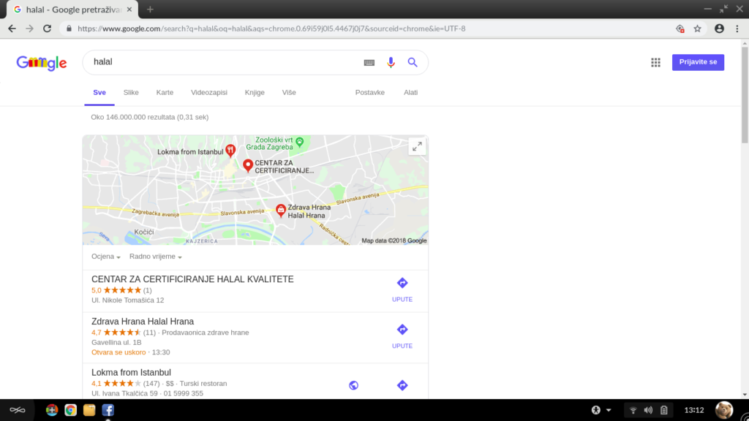Switch to the Videozapisi tab

208,93
